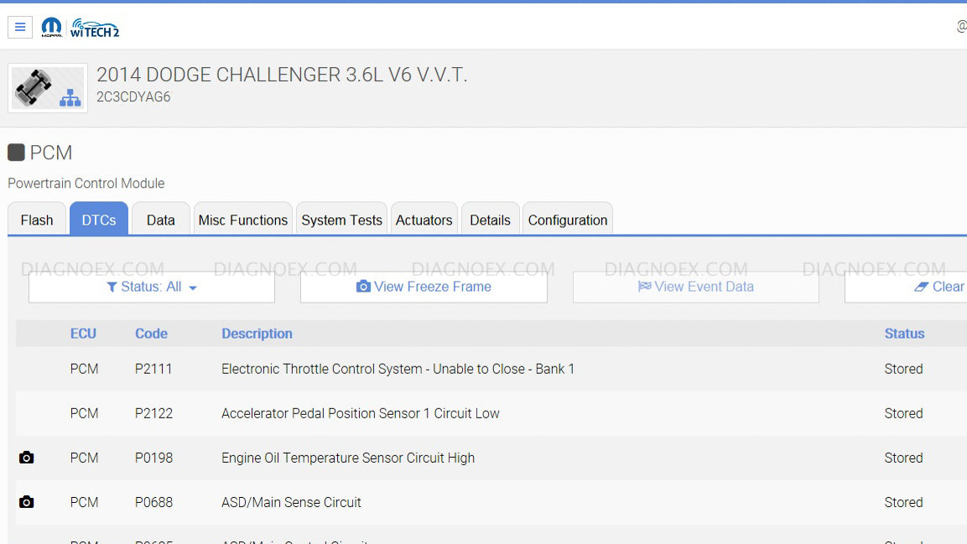The height and width of the screenshot is (544, 967).
Task: Open the Actuators tab
Action: click(424, 220)
